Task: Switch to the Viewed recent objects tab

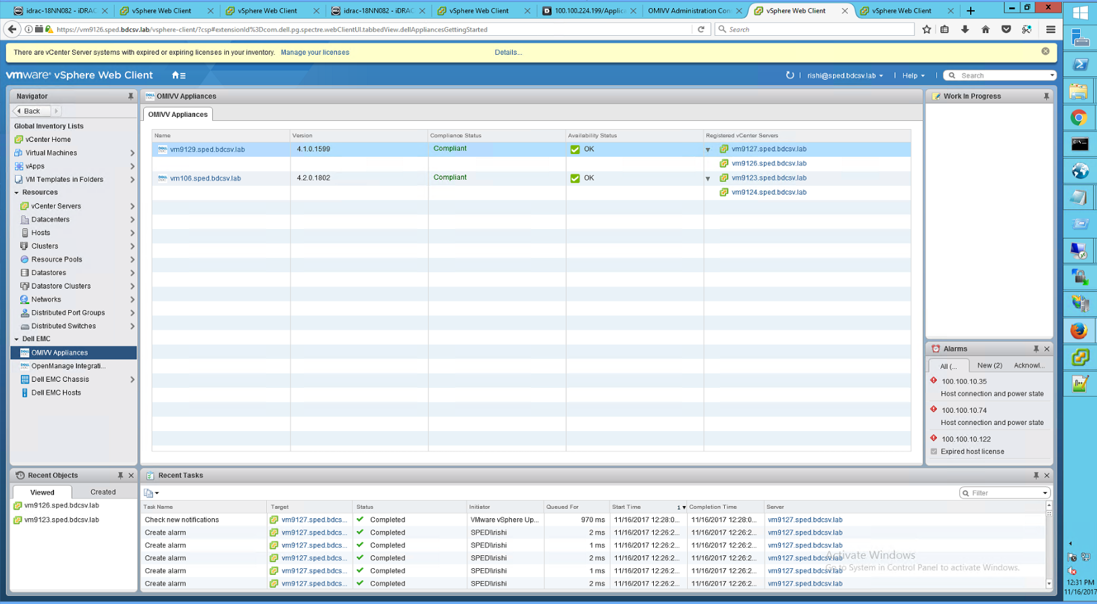Action: tap(42, 492)
